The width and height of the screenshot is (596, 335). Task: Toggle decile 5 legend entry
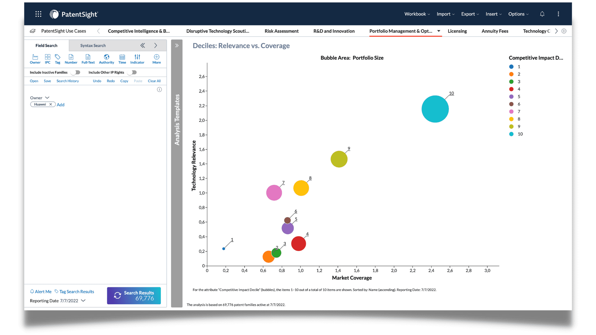click(x=515, y=96)
